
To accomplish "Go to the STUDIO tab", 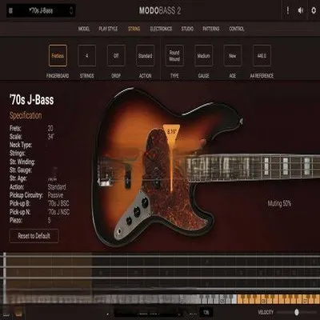I will (x=187, y=29).
